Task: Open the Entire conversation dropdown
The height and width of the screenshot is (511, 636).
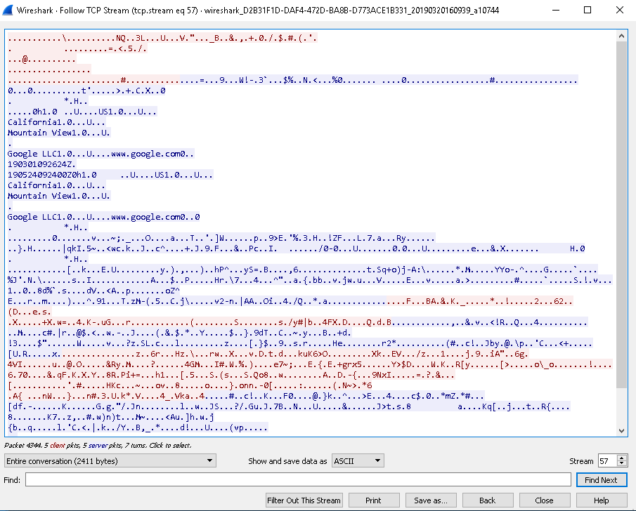Action: coord(110,460)
